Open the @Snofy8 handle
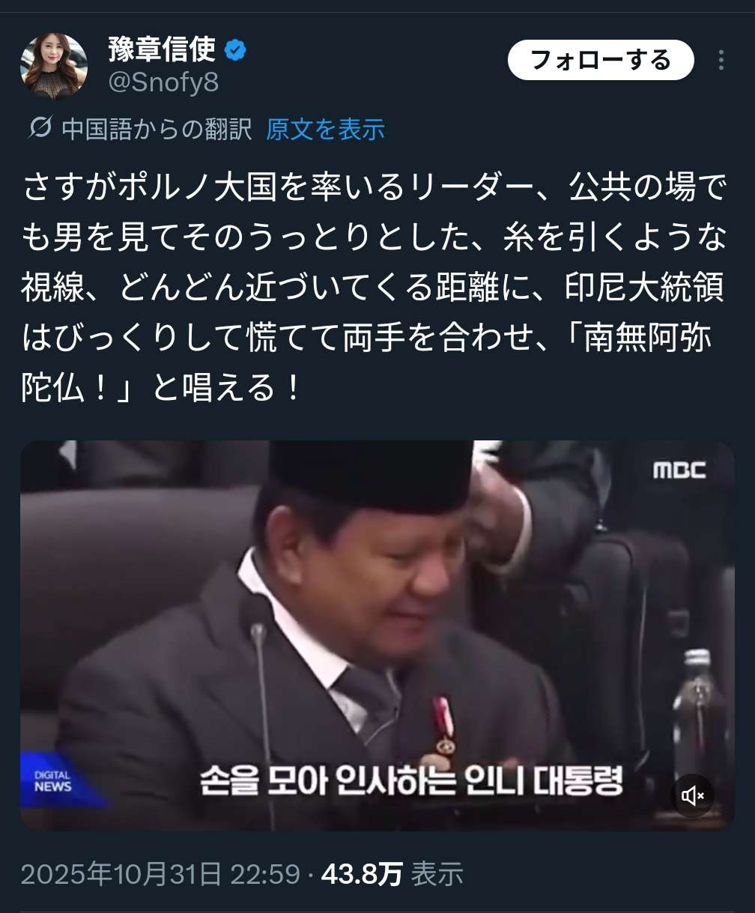This screenshot has width=755, height=913. point(163,82)
